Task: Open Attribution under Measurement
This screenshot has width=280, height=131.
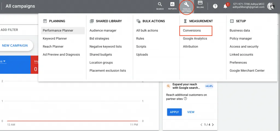Action: pyautogui.click(x=191, y=46)
